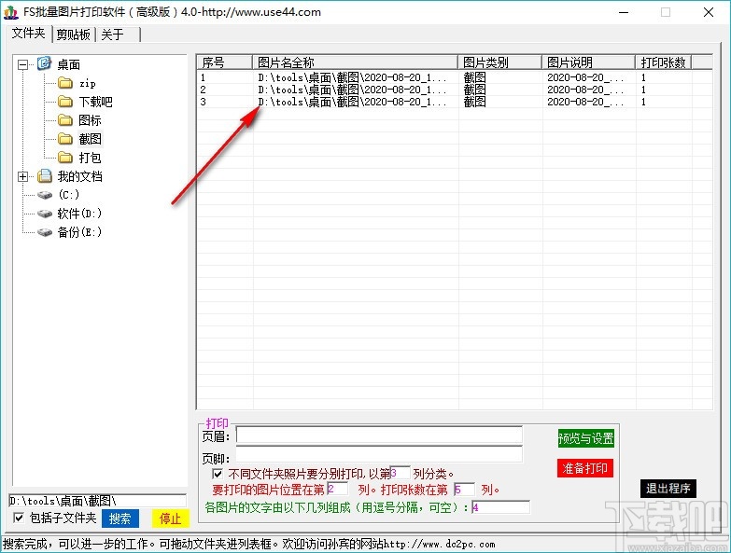Click the 下载吧 folder icon
This screenshot has height=553, width=731.
[65, 102]
